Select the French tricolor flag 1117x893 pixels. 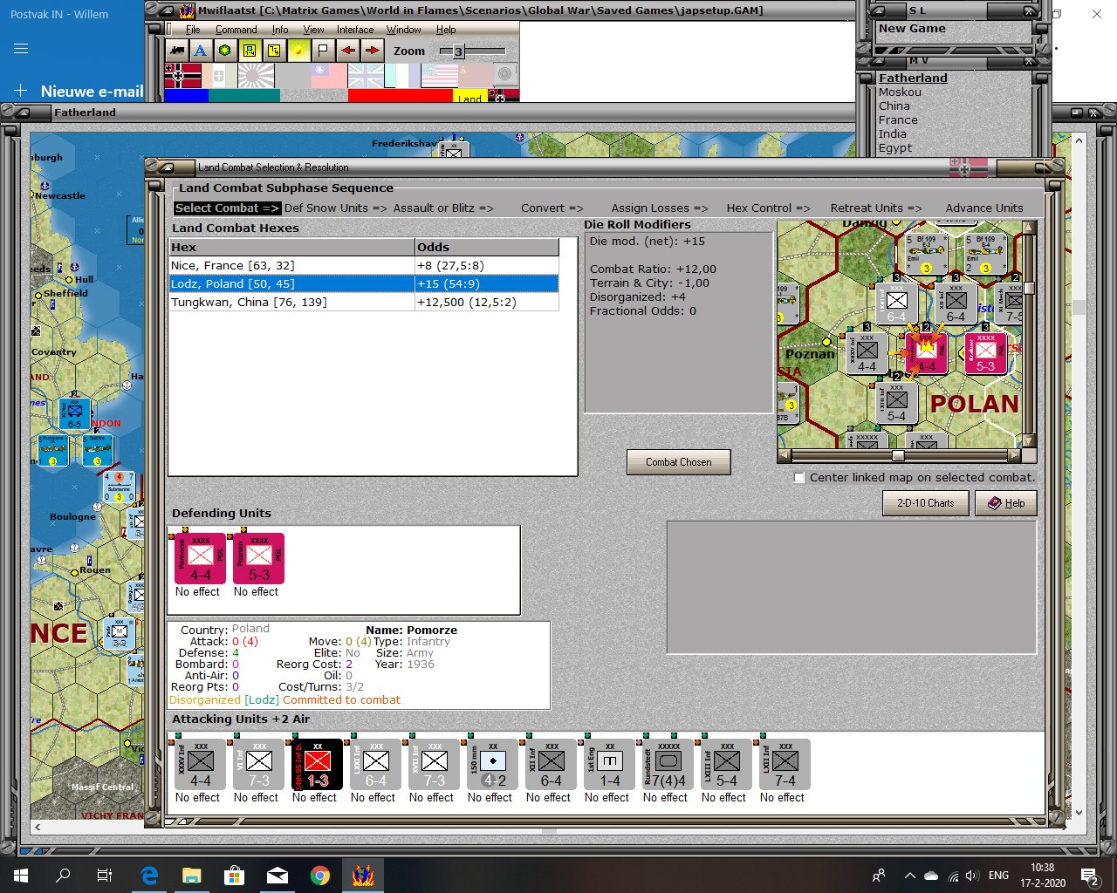tap(402, 76)
